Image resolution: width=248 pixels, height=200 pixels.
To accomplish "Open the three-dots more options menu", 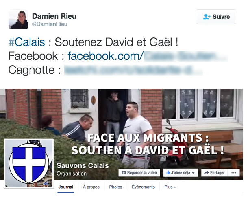I will 234,173.
